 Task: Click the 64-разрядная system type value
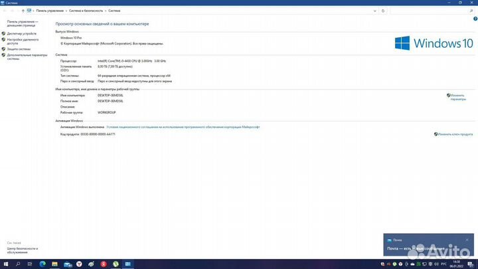coord(134,76)
